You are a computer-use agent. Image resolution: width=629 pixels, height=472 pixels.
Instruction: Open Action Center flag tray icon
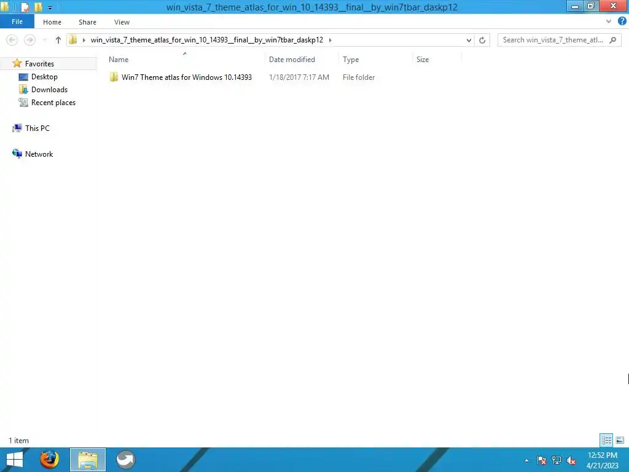pos(542,460)
